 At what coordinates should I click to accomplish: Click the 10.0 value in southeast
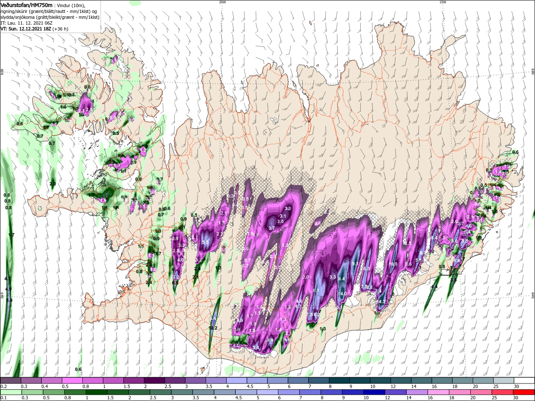coord(393,264)
